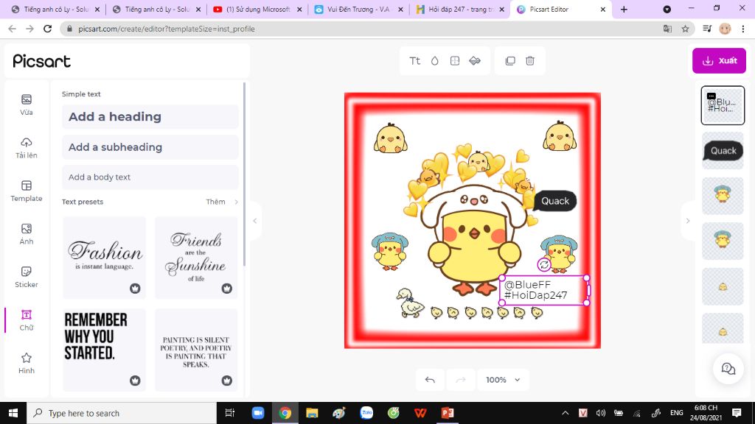Click the @BlueFF #HoiDap247 text box
Screen dimensions: 755x424
pos(544,290)
